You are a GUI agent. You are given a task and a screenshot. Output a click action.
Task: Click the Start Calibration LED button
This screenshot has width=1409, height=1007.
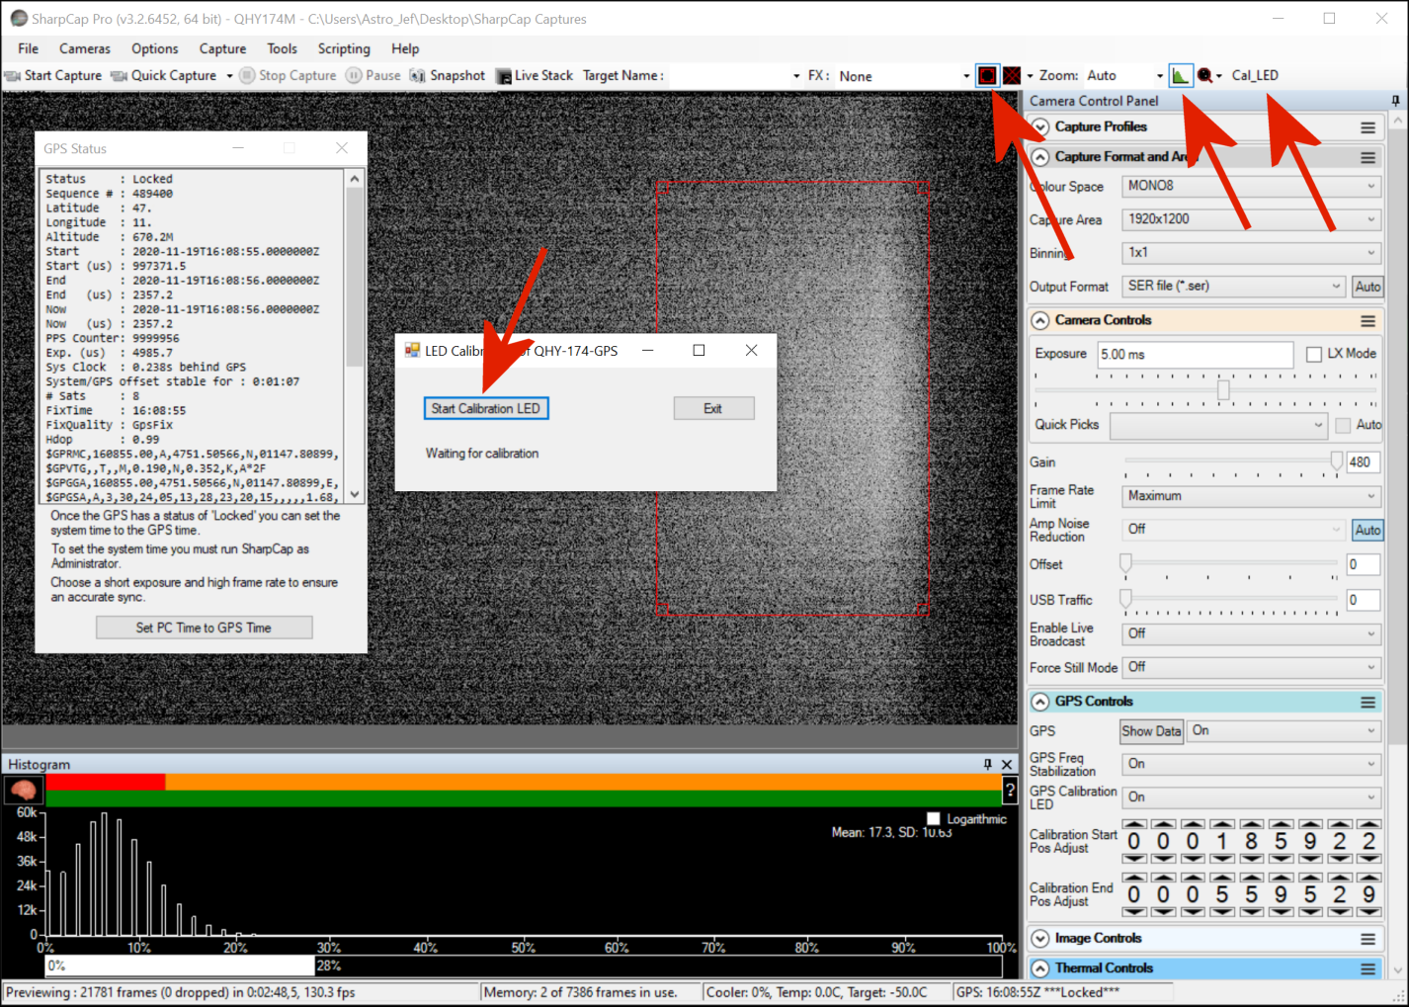486,408
